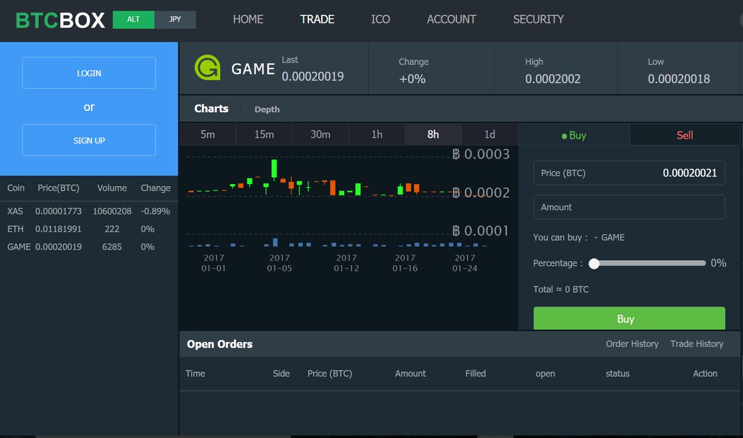Switch market to JPY

175,19
